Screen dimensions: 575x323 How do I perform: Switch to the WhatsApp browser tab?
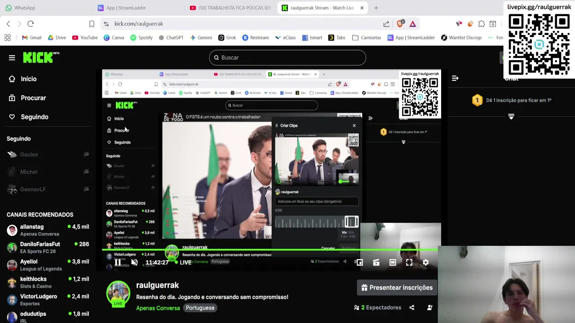point(25,8)
